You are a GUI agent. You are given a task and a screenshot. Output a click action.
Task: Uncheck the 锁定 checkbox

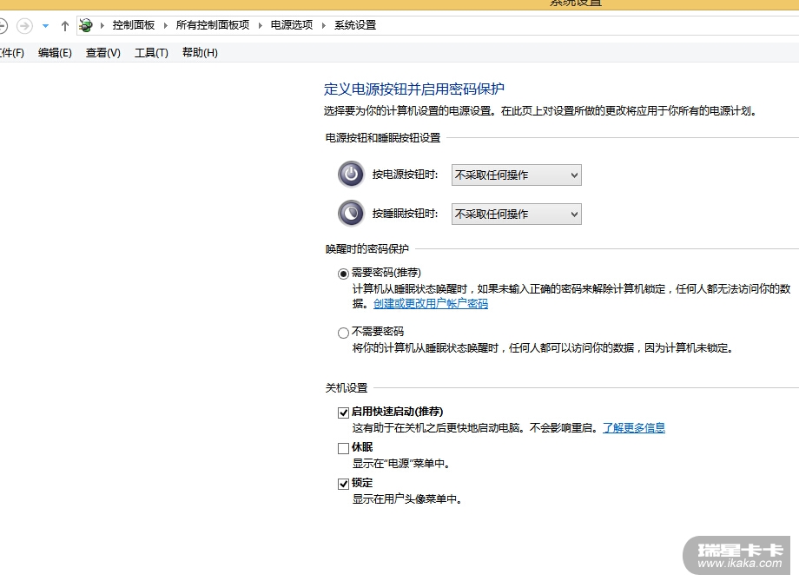[x=343, y=484]
